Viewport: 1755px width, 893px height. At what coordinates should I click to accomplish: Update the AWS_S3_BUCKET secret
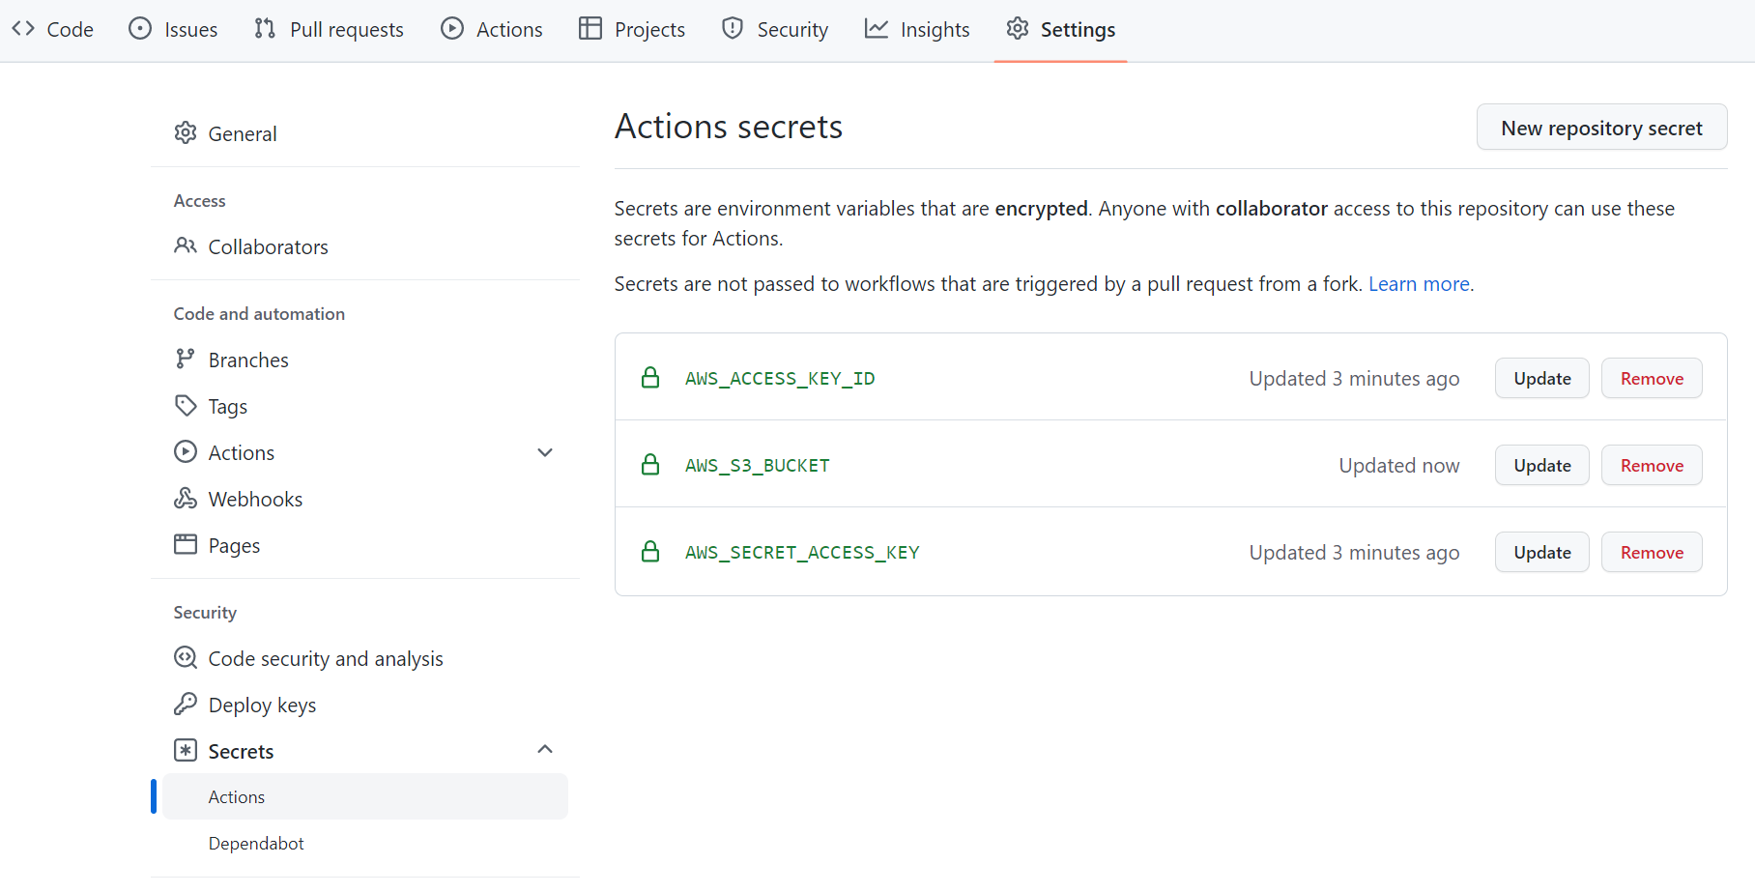(1541, 465)
